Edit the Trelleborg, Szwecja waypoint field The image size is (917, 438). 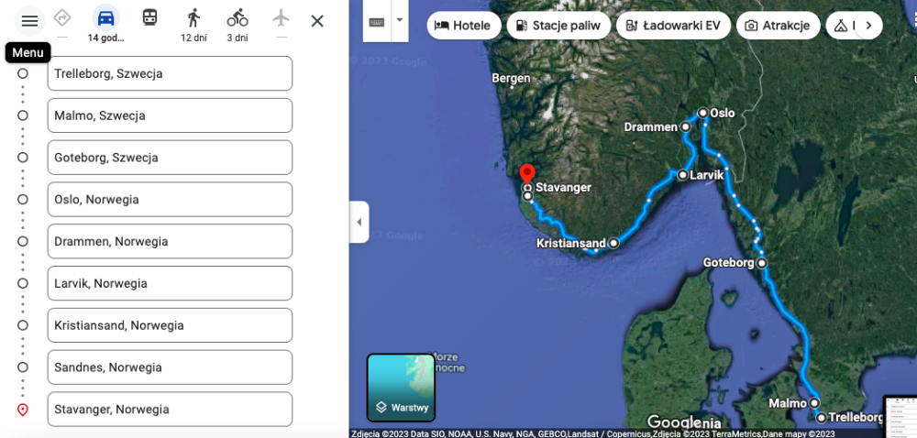(x=170, y=73)
